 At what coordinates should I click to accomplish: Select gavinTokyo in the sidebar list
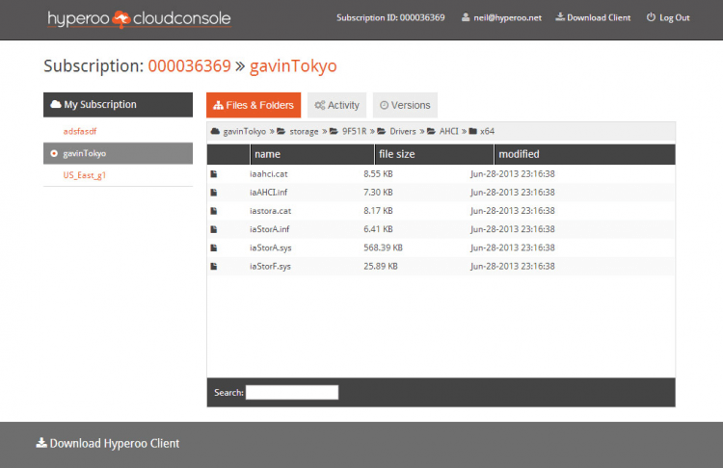tap(118, 153)
